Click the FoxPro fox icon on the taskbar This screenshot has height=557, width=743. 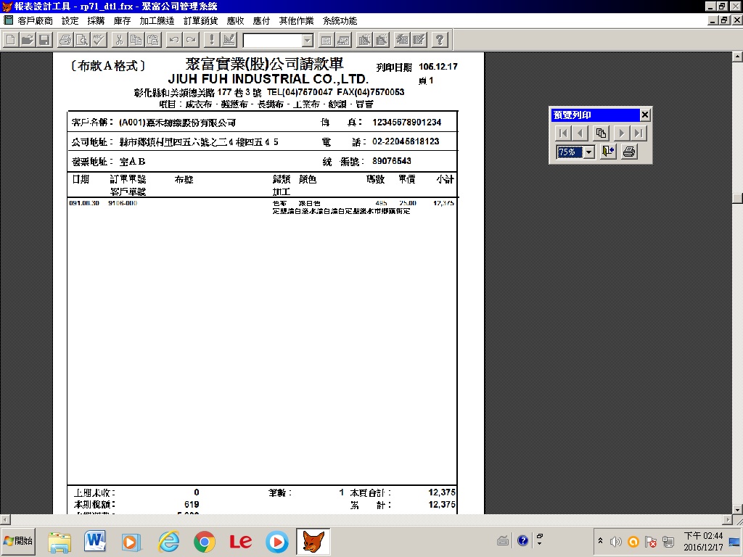tap(313, 542)
